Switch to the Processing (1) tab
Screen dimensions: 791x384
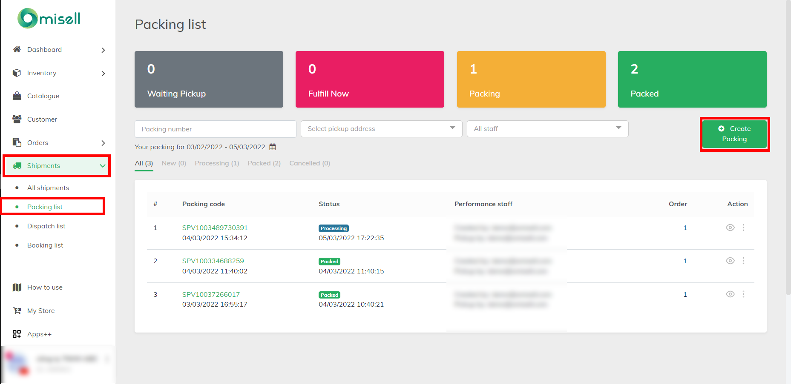point(217,163)
